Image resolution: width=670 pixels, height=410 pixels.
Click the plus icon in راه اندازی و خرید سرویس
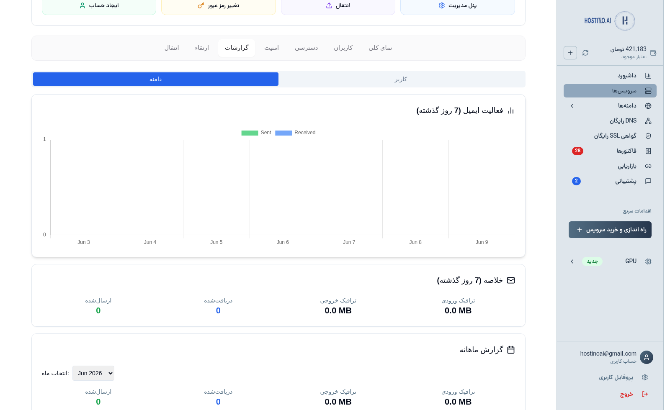tap(580, 230)
